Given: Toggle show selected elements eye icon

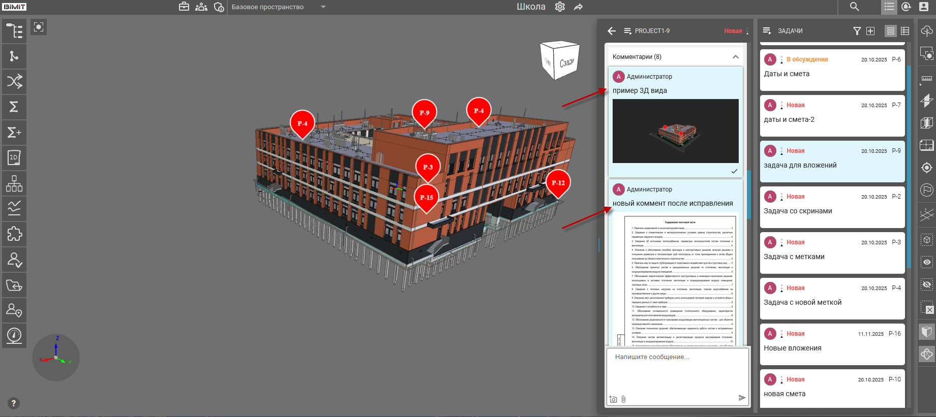Looking at the screenshot, I should (927, 262).
